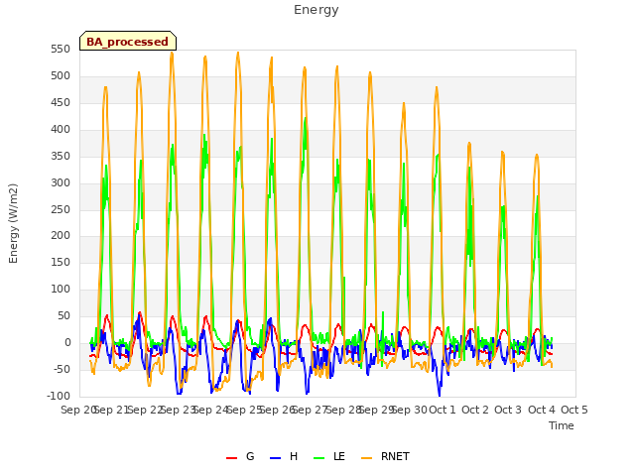Click the 200 y-axis tick label
The height and width of the screenshot is (476, 635).
tap(61, 236)
